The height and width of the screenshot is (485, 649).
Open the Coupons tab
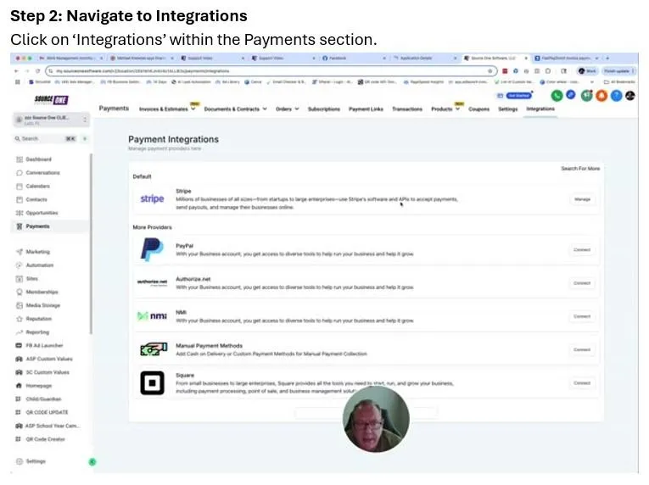tap(478, 109)
